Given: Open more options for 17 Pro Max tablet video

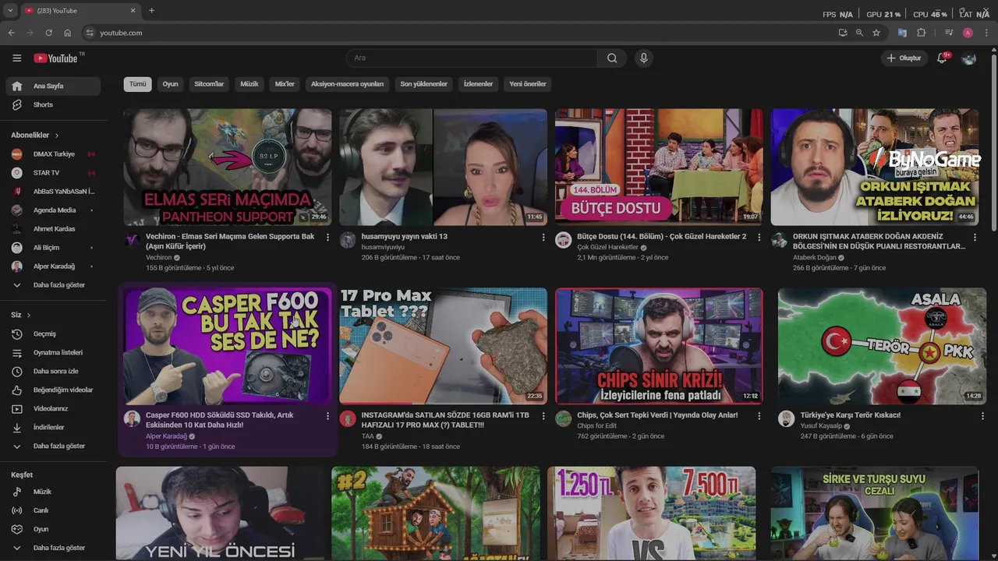Looking at the screenshot, I should tap(543, 416).
